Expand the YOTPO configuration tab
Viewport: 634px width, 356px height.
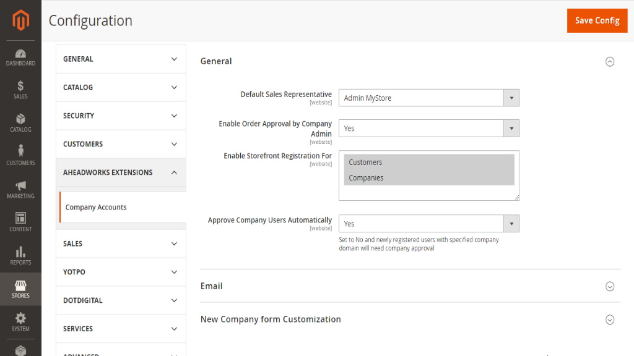click(x=121, y=272)
